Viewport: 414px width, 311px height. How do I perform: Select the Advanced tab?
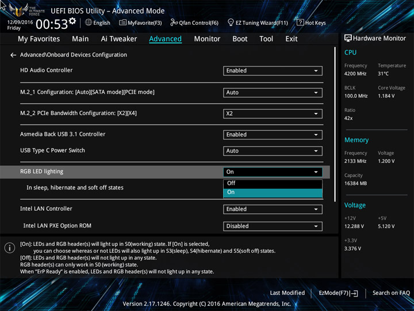coord(165,39)
